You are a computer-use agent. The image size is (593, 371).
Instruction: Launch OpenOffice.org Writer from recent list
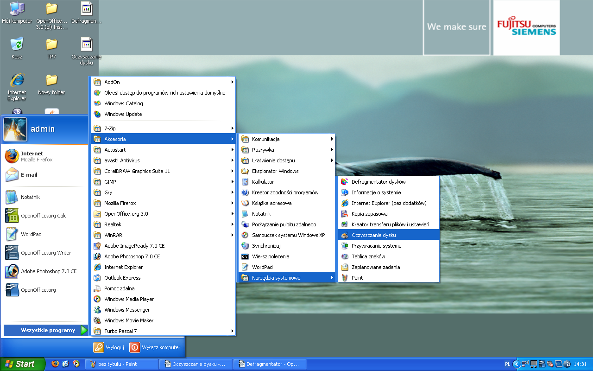45,253
